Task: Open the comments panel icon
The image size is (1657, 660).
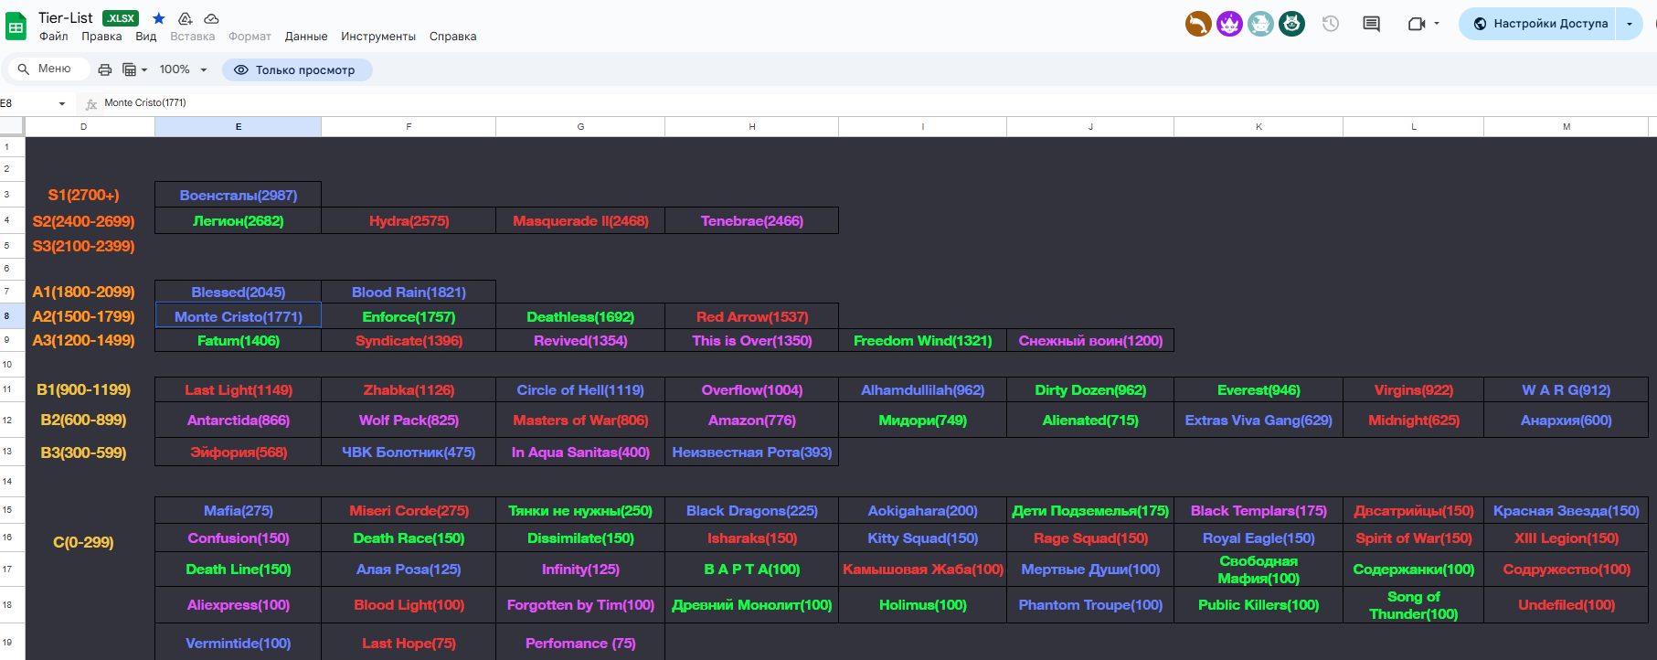Action: click(1371, 24)
